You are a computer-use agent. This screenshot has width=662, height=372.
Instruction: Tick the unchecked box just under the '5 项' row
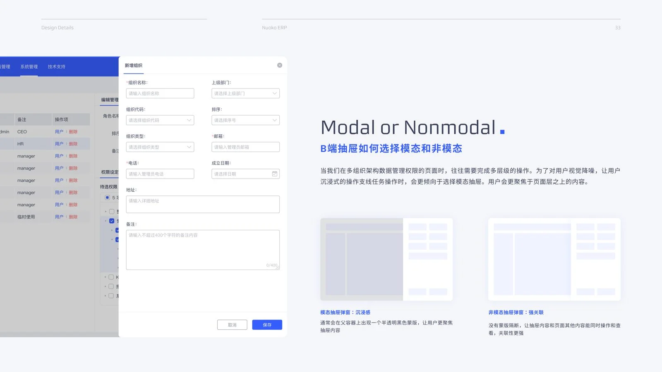point(112,211)
